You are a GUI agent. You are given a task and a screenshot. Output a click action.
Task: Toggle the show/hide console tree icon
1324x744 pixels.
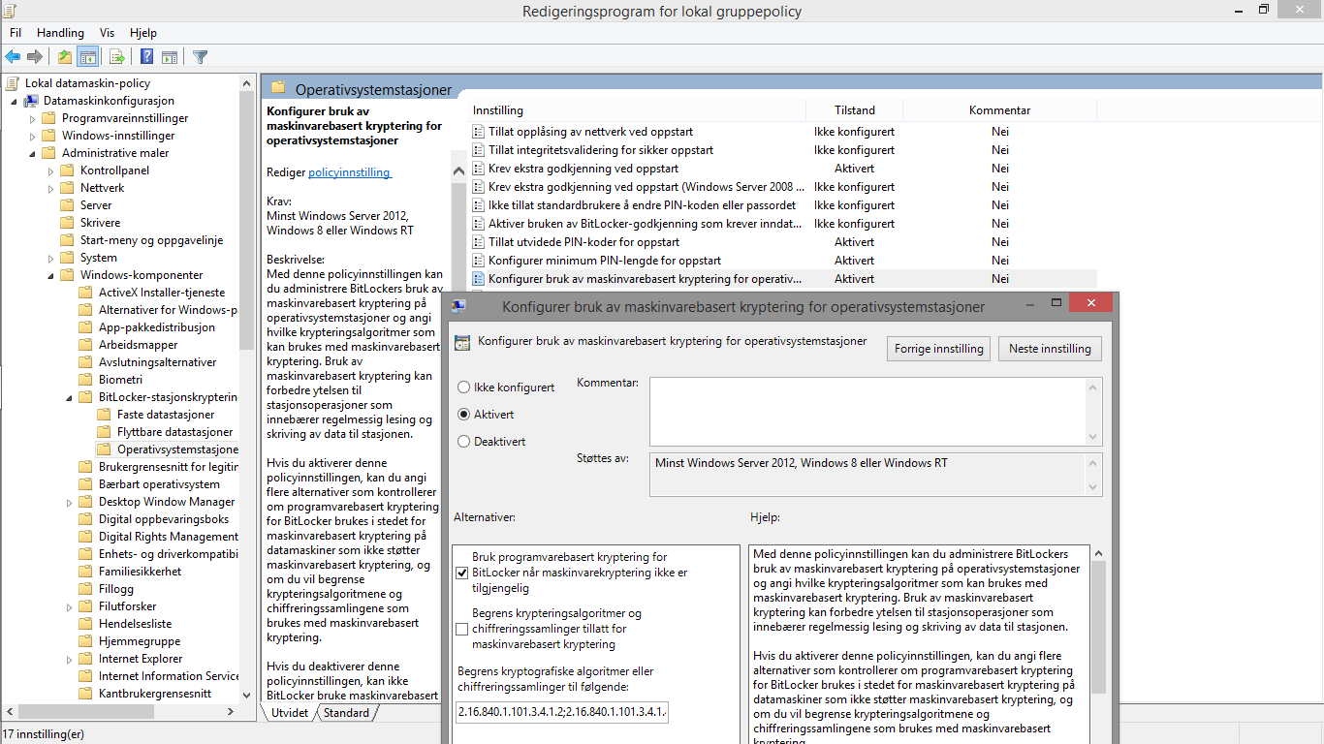click(x=87, y=57)
